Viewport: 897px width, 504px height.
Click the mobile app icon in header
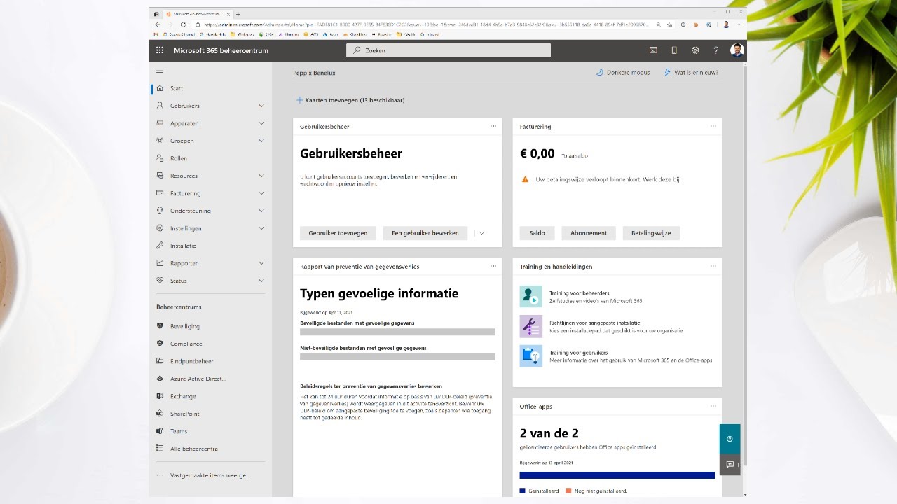tap(674, 50)
